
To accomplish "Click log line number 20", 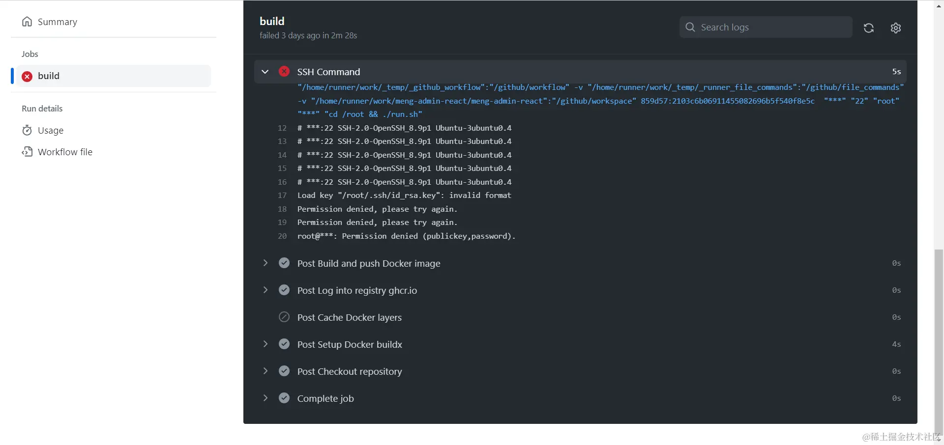I will click(x=282, y=236).
